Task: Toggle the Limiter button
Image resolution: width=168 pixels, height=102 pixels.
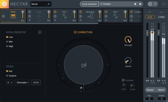Action: (161, 17)
